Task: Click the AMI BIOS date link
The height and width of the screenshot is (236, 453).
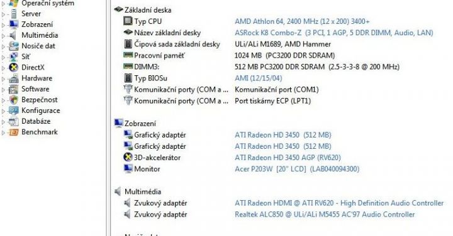Action: click(x=259, y=78)
